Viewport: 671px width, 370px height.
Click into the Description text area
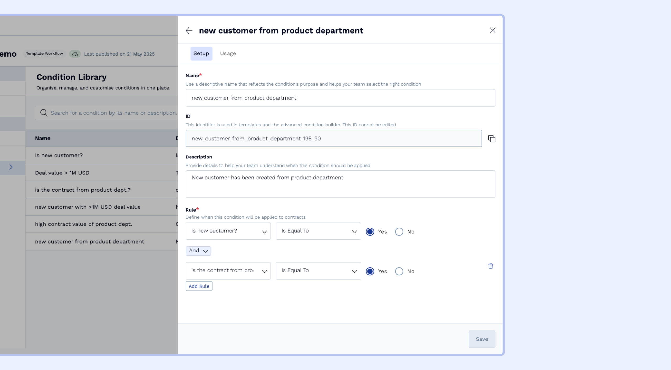click(x=340, y=184)
